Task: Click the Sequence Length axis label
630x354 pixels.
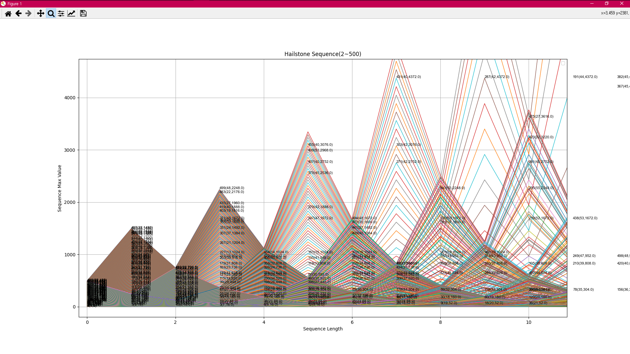Action: click(323, 329)
